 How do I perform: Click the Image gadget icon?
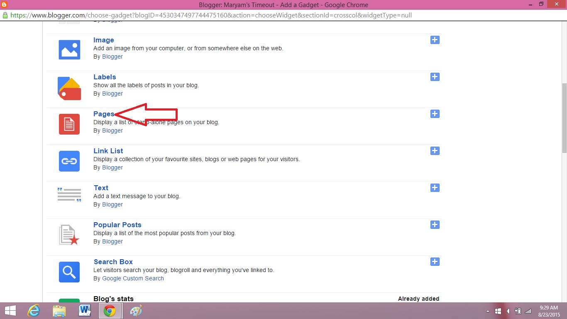69,50
